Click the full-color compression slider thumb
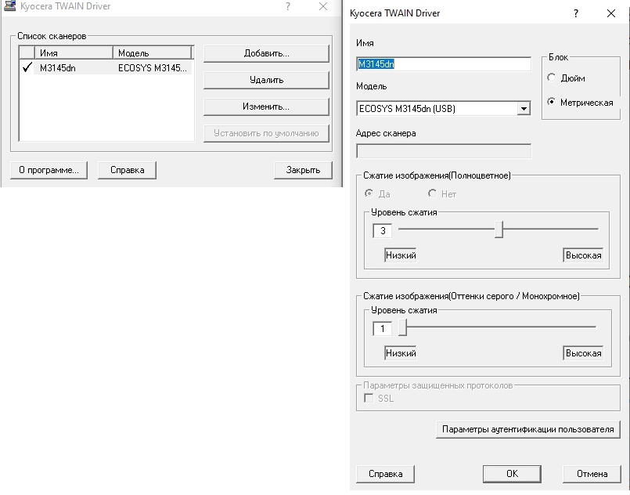The width and height of the screenshot is (630, 495). (499, 229)
